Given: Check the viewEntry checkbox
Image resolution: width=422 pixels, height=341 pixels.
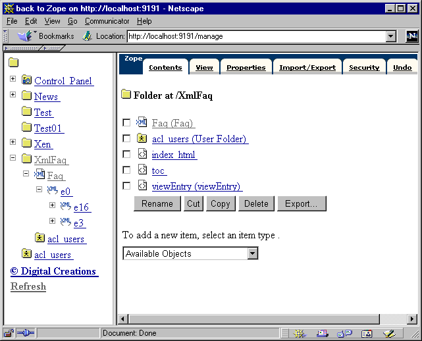Looking at the screenshot, I should pos(126,186).
